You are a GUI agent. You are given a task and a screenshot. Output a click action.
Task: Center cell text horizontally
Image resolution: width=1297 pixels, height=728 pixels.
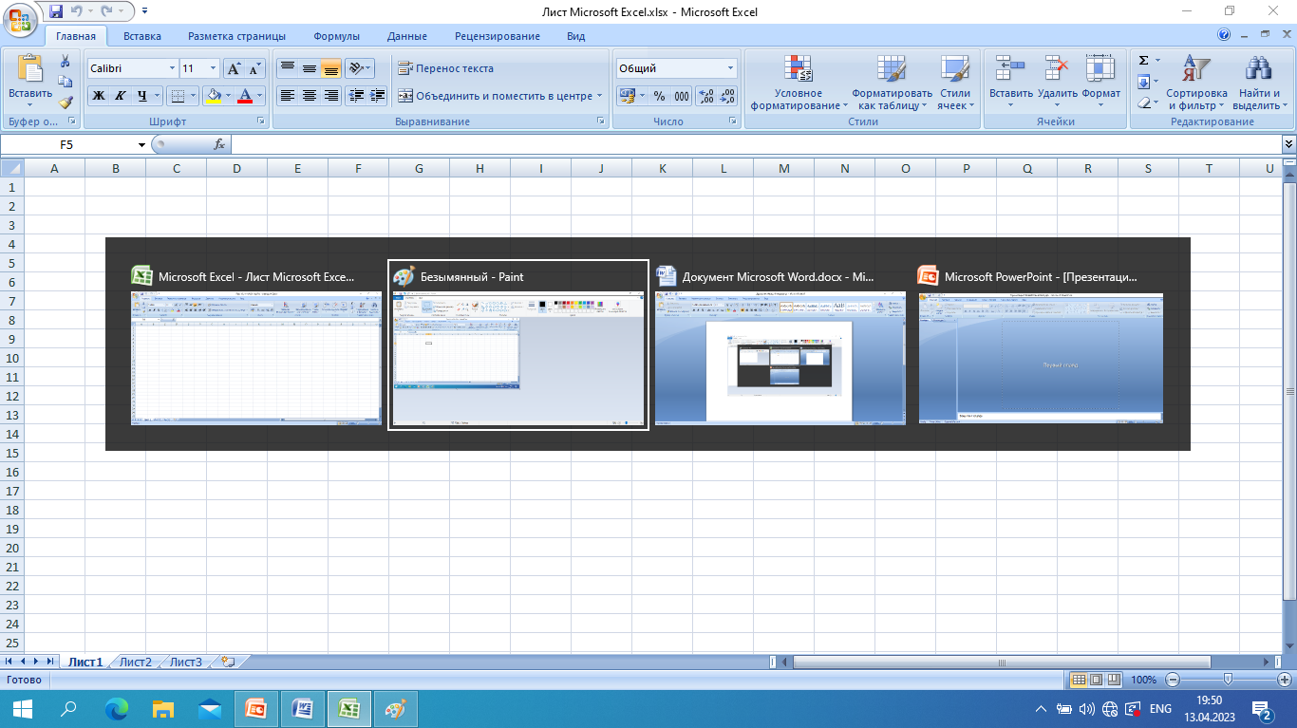(x=309, y=96)
